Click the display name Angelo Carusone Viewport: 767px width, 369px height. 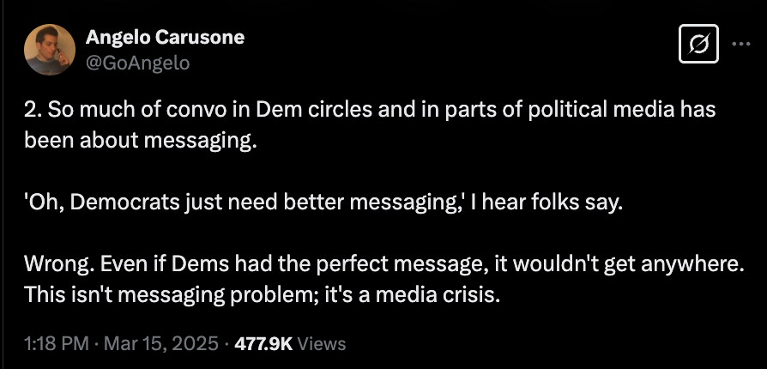point(165,37)
